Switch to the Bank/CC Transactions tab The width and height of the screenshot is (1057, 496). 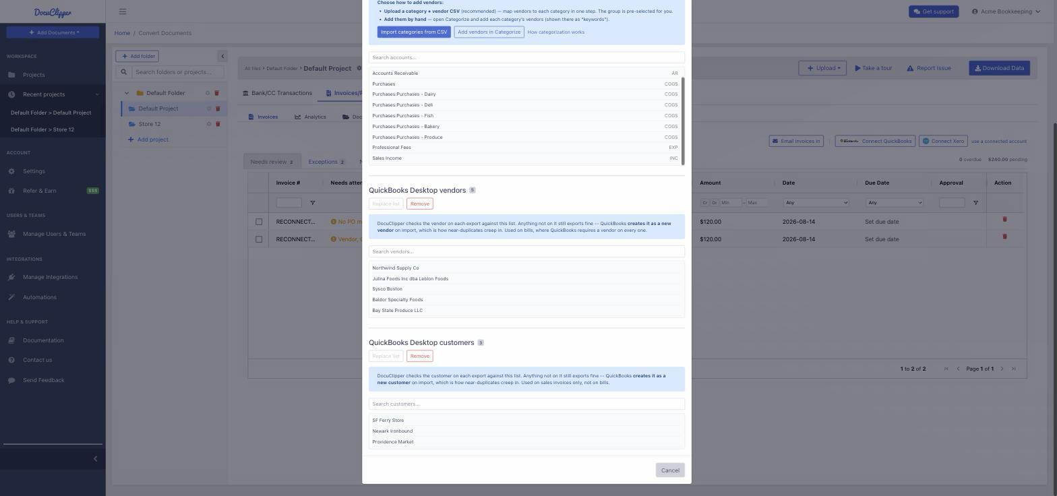(x=277, y=93)
